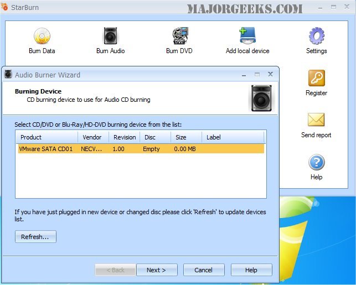
Task: Click the Add local device icon
Action: click(x=247, y=35)
